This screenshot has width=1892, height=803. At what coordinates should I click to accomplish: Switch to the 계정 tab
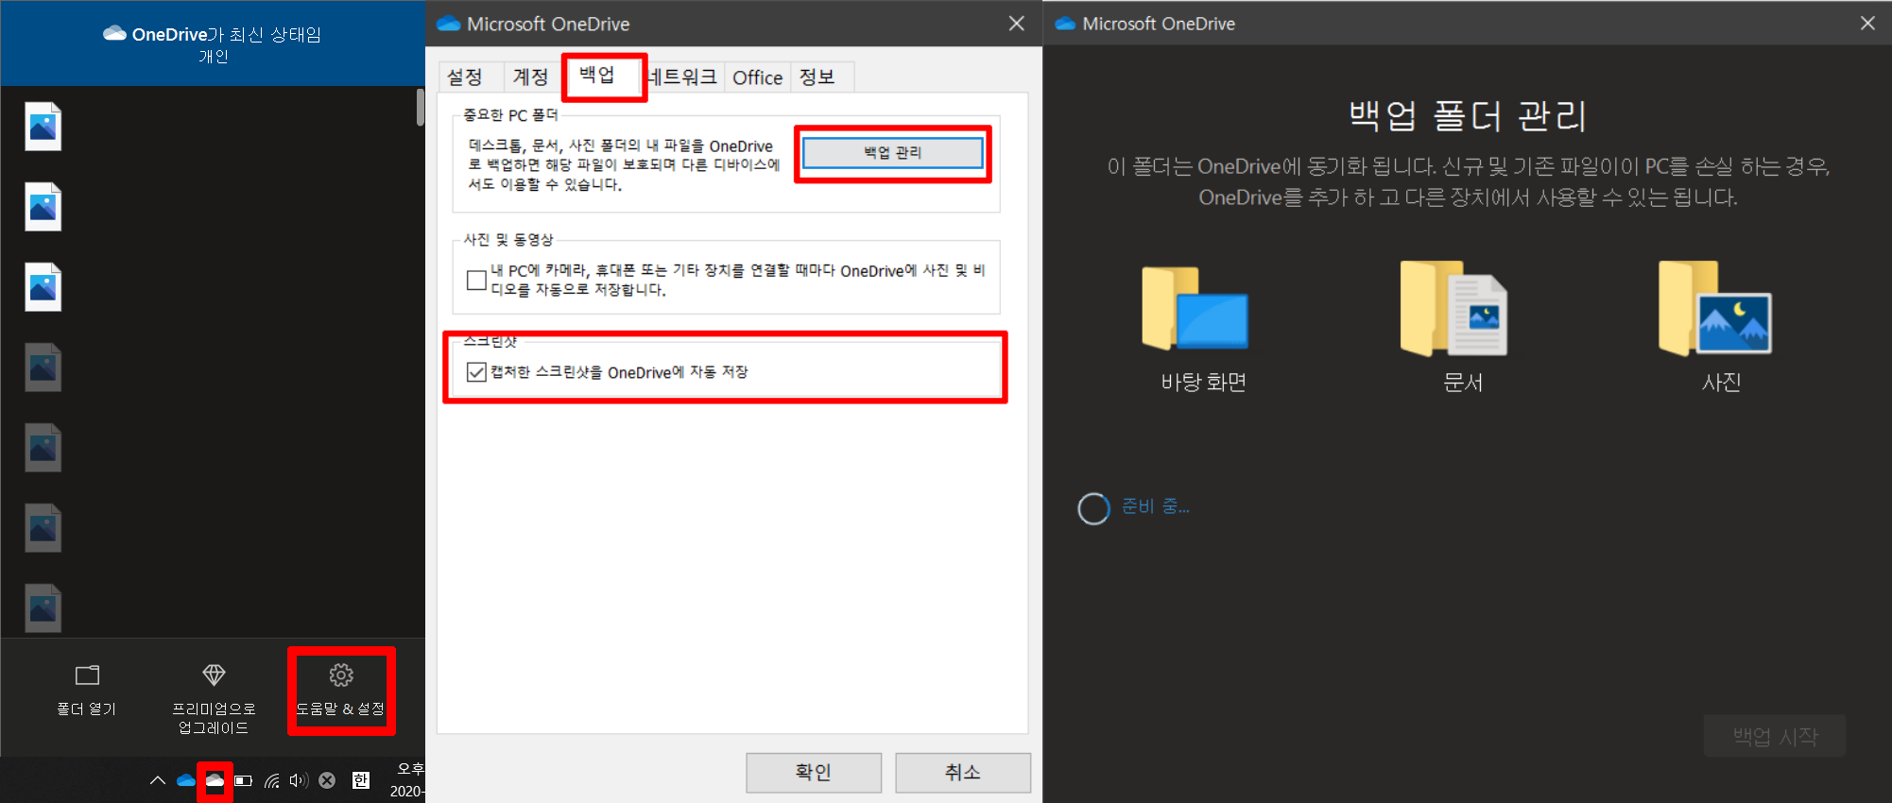[530, 77]
